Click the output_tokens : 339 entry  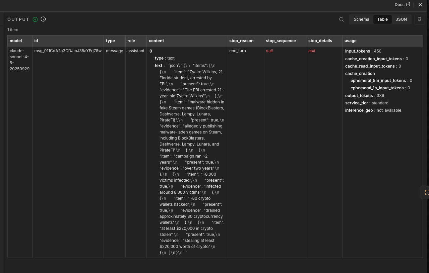click(365, 96)
